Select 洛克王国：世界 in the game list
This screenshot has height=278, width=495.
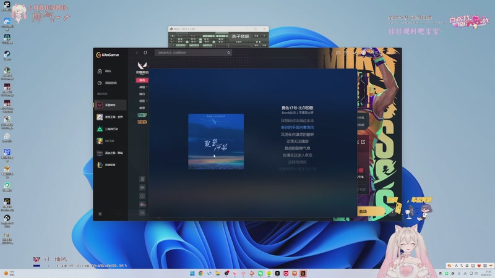[110, 117]
